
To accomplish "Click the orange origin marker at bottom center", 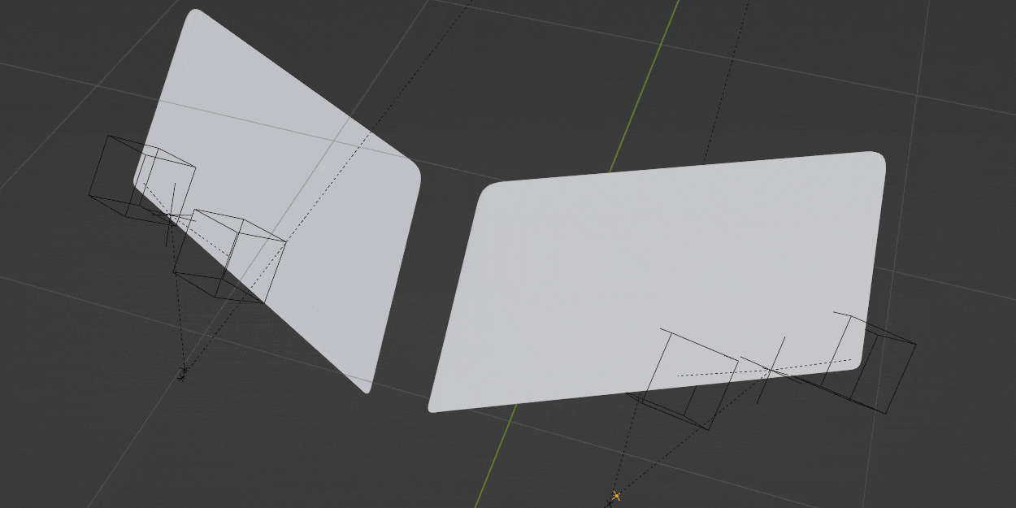I will click(616, 494).
